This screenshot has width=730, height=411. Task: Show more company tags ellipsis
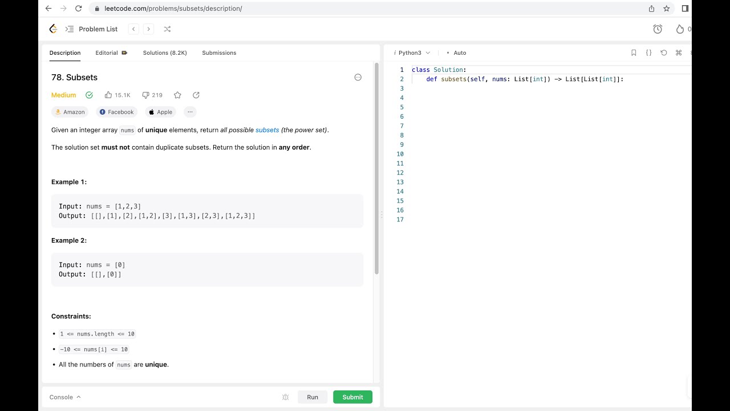190,112
